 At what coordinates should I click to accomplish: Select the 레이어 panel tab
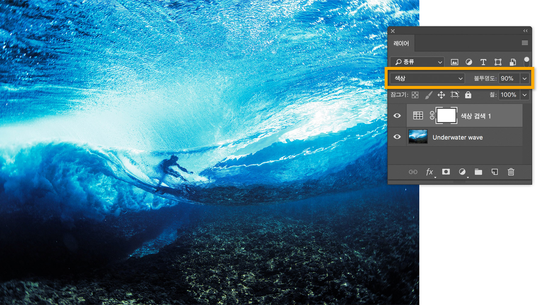401,43
